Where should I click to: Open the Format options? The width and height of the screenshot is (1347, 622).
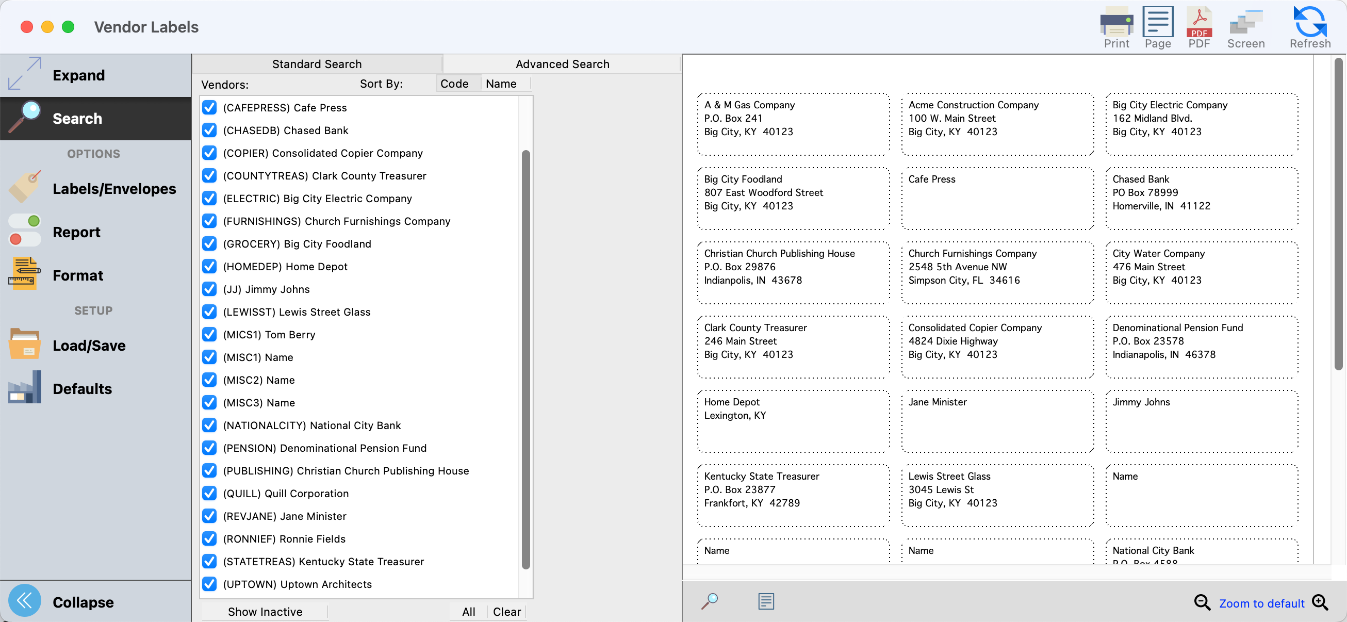click(77, 275)
